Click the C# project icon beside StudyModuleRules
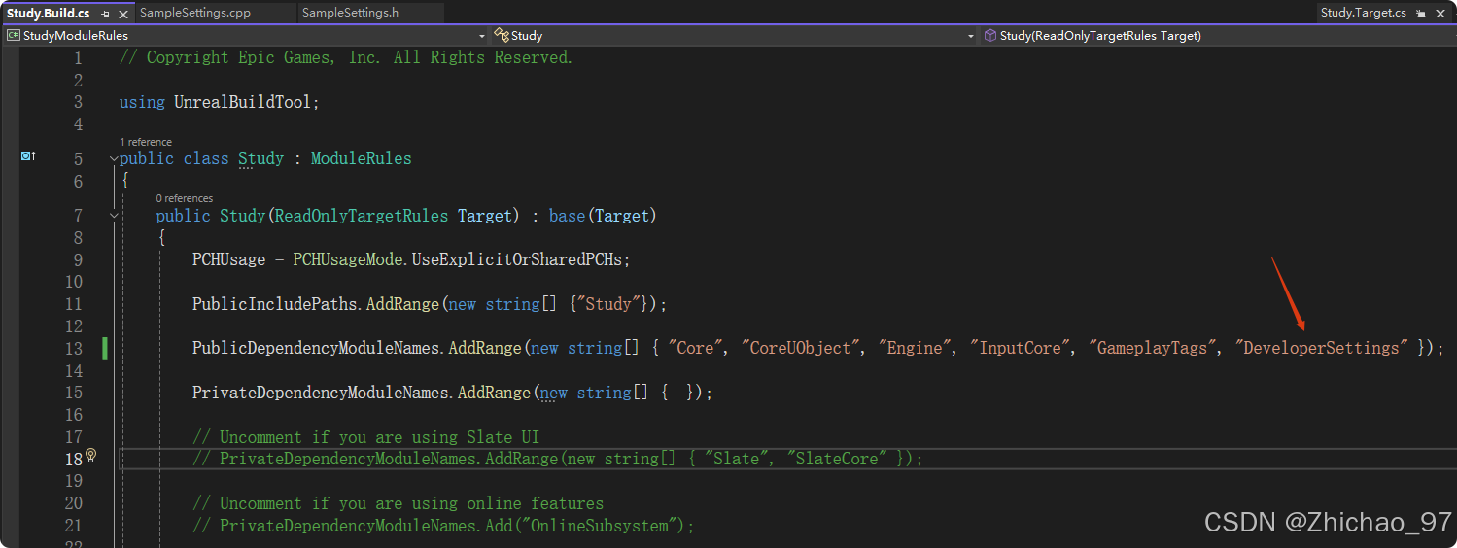 (14, 35)
